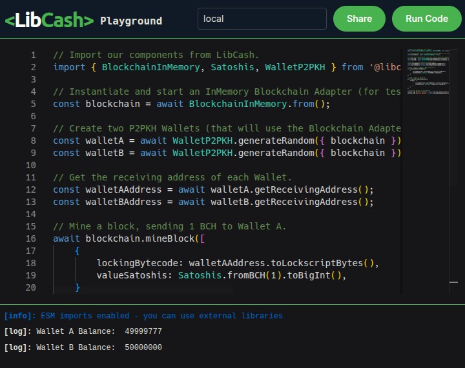Click the ESM imports enabled info message
This screenshot has height=368, width=465.
pyautogui.click(x=143, y=316)
